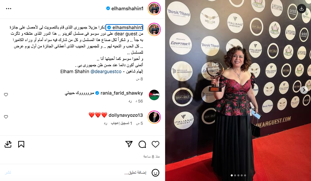Like dollynavyozo13's comment
Screen dimensions: 311x181
coord(6,117)
